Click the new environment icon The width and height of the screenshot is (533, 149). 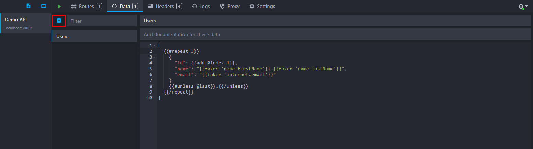(x=29, y=6)
